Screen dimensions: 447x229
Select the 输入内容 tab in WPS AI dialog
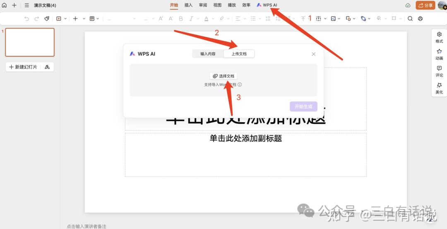point(208,53)
